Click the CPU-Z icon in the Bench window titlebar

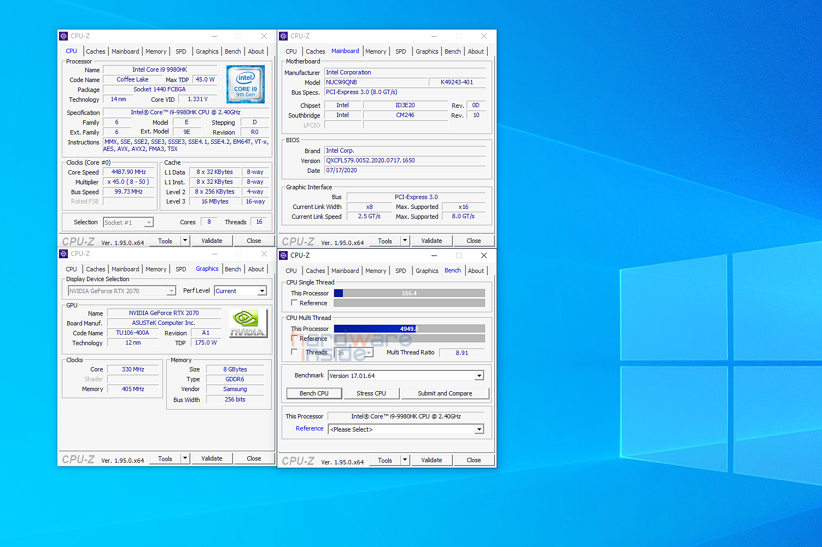tap(284, 255)
